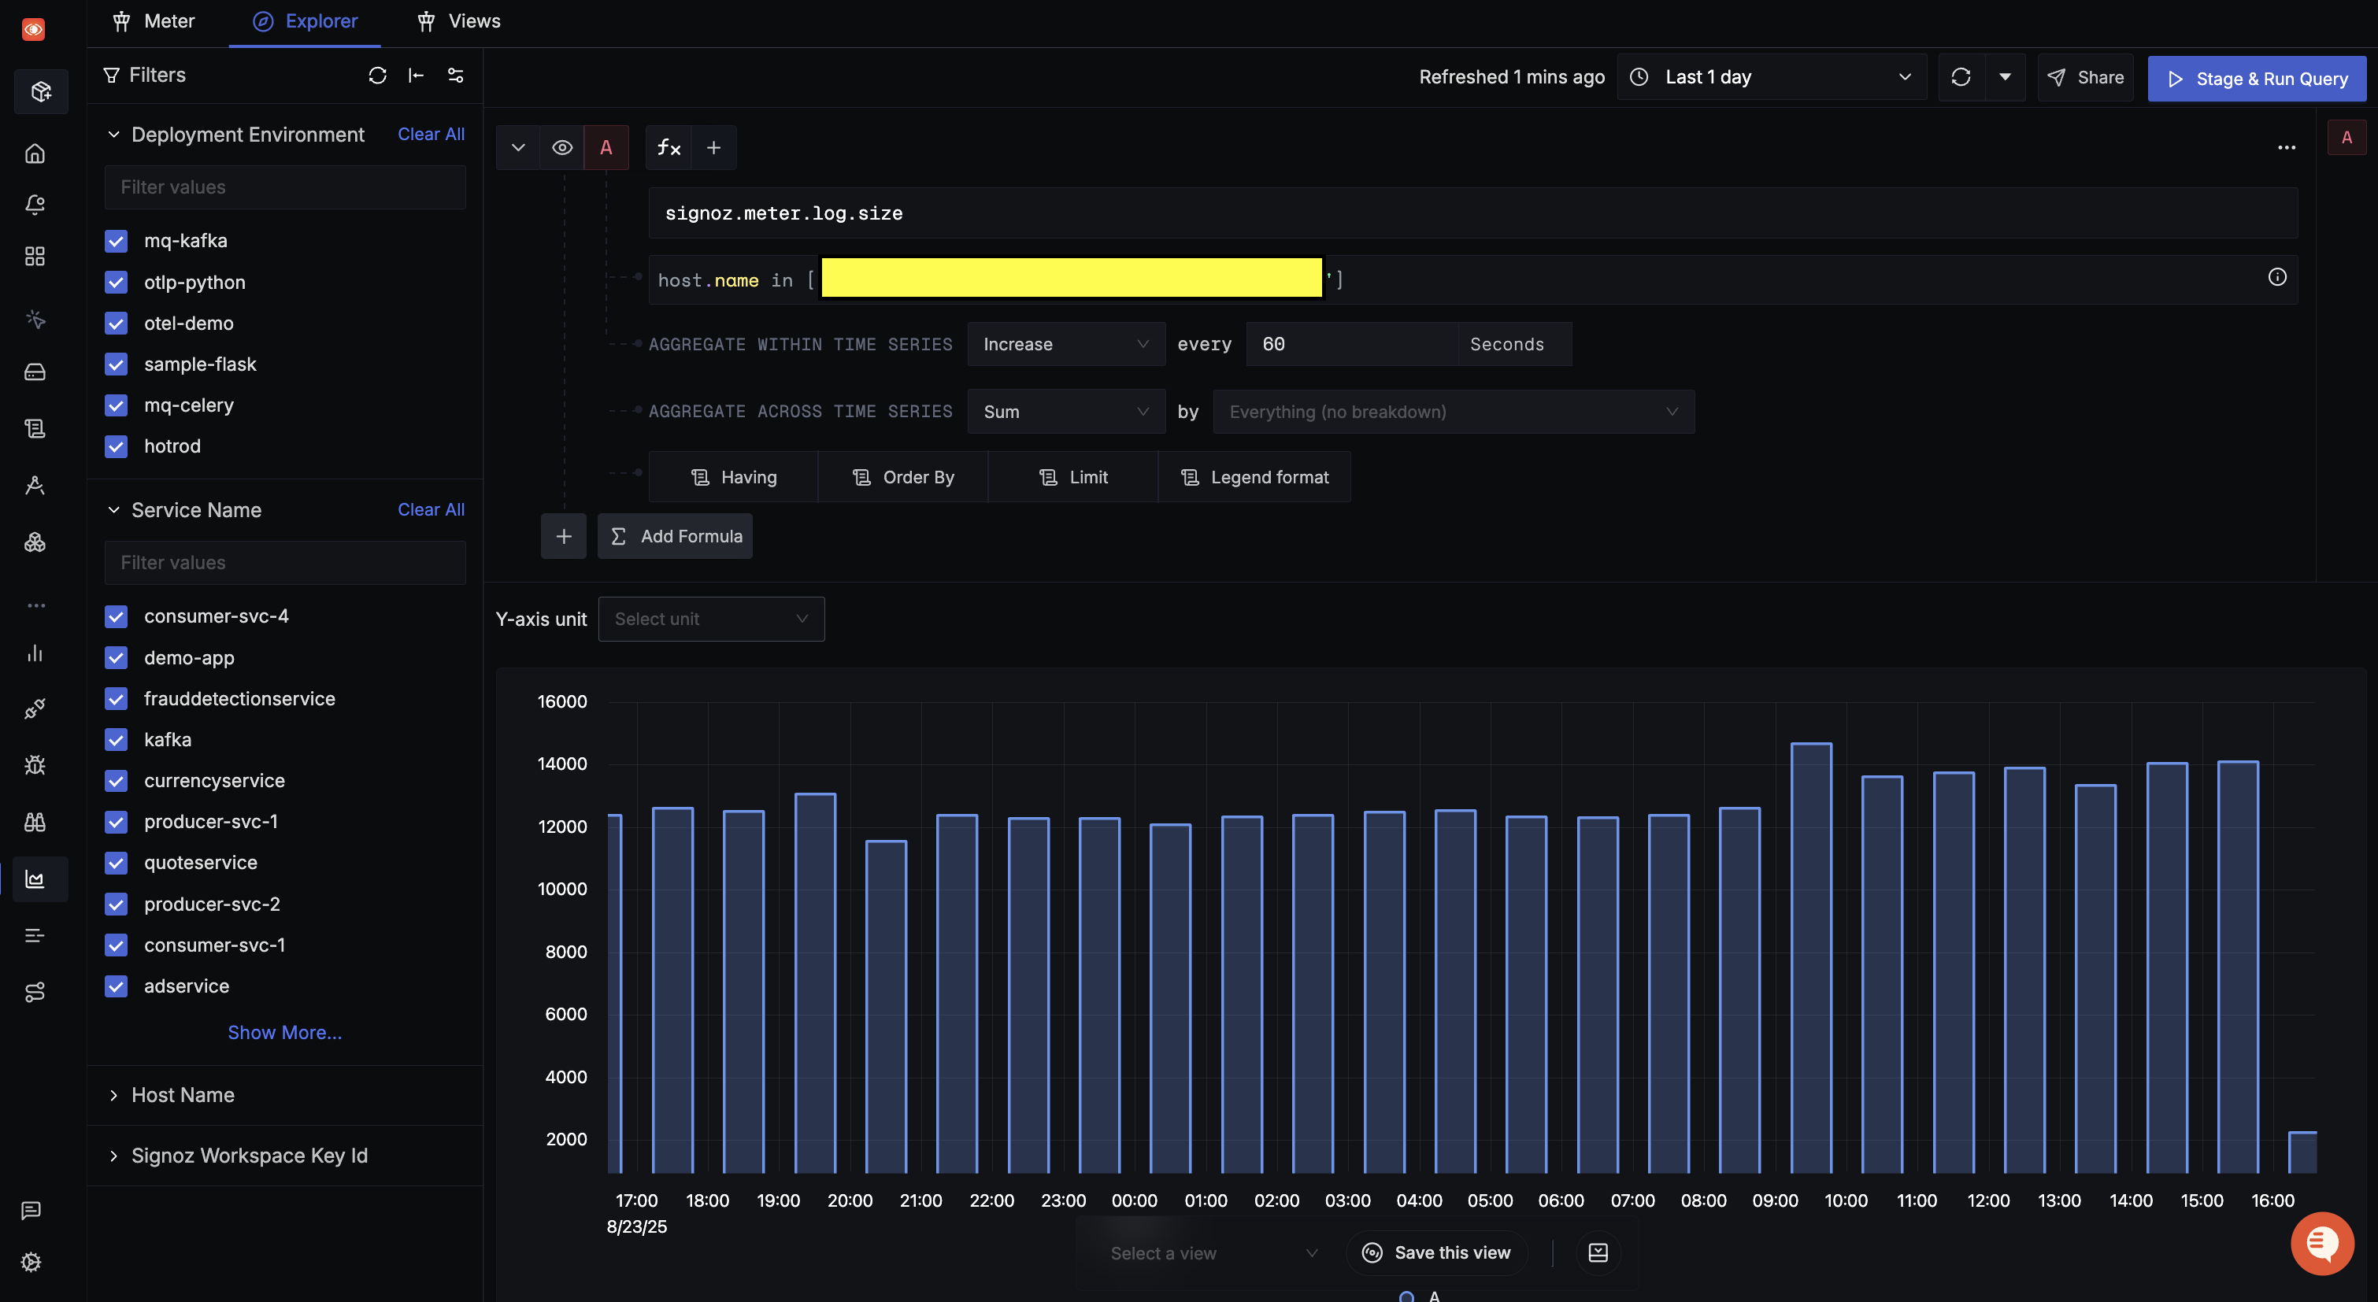Uncheck the adservice checkbox
The image size is (2378, 1302).
tap(116, 986)
